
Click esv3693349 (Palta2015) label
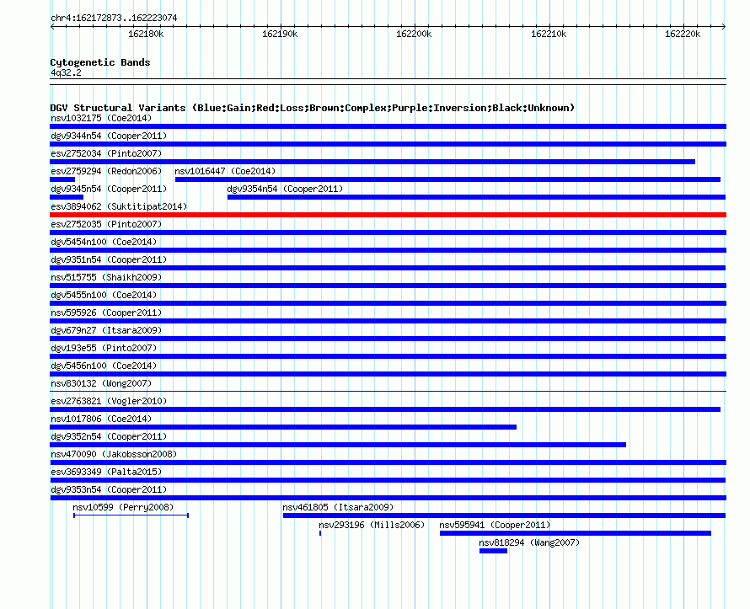tap(106, 472)
